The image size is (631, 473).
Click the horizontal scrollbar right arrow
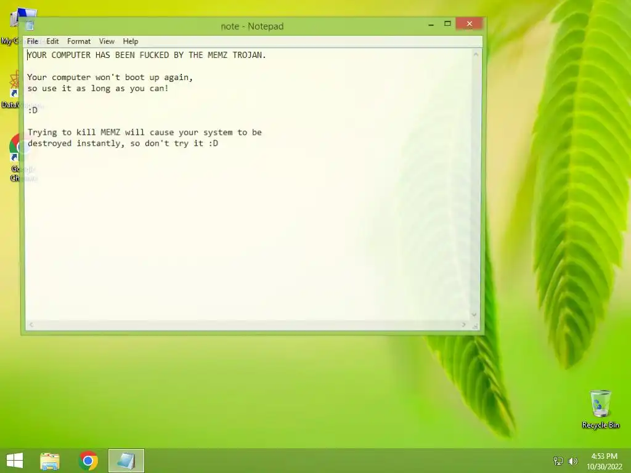pyautogui.click(x=463, y=325)
